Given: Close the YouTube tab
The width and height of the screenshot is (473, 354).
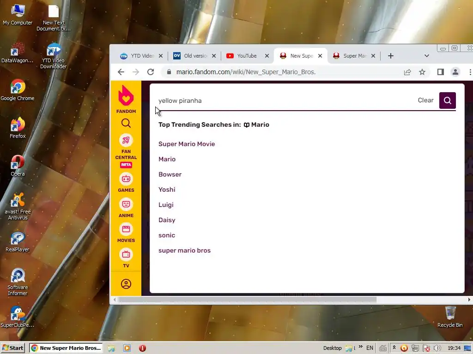Looking at the screenshot, I should [x=267, y=56].
